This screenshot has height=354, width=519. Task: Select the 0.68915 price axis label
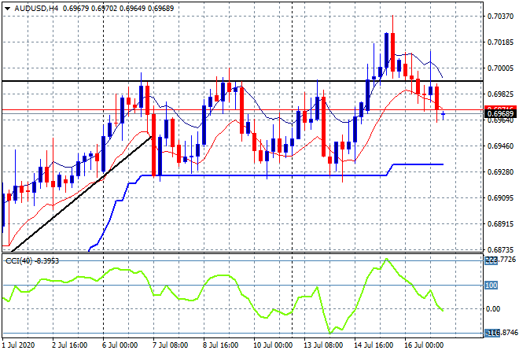(x=500, y=224)
